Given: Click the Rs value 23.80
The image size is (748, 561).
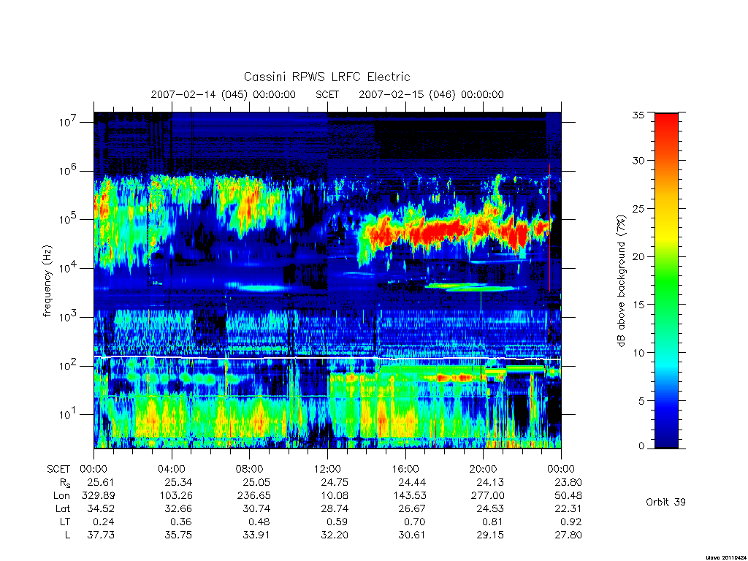Looking at the screenshot, I should [568, 482].
